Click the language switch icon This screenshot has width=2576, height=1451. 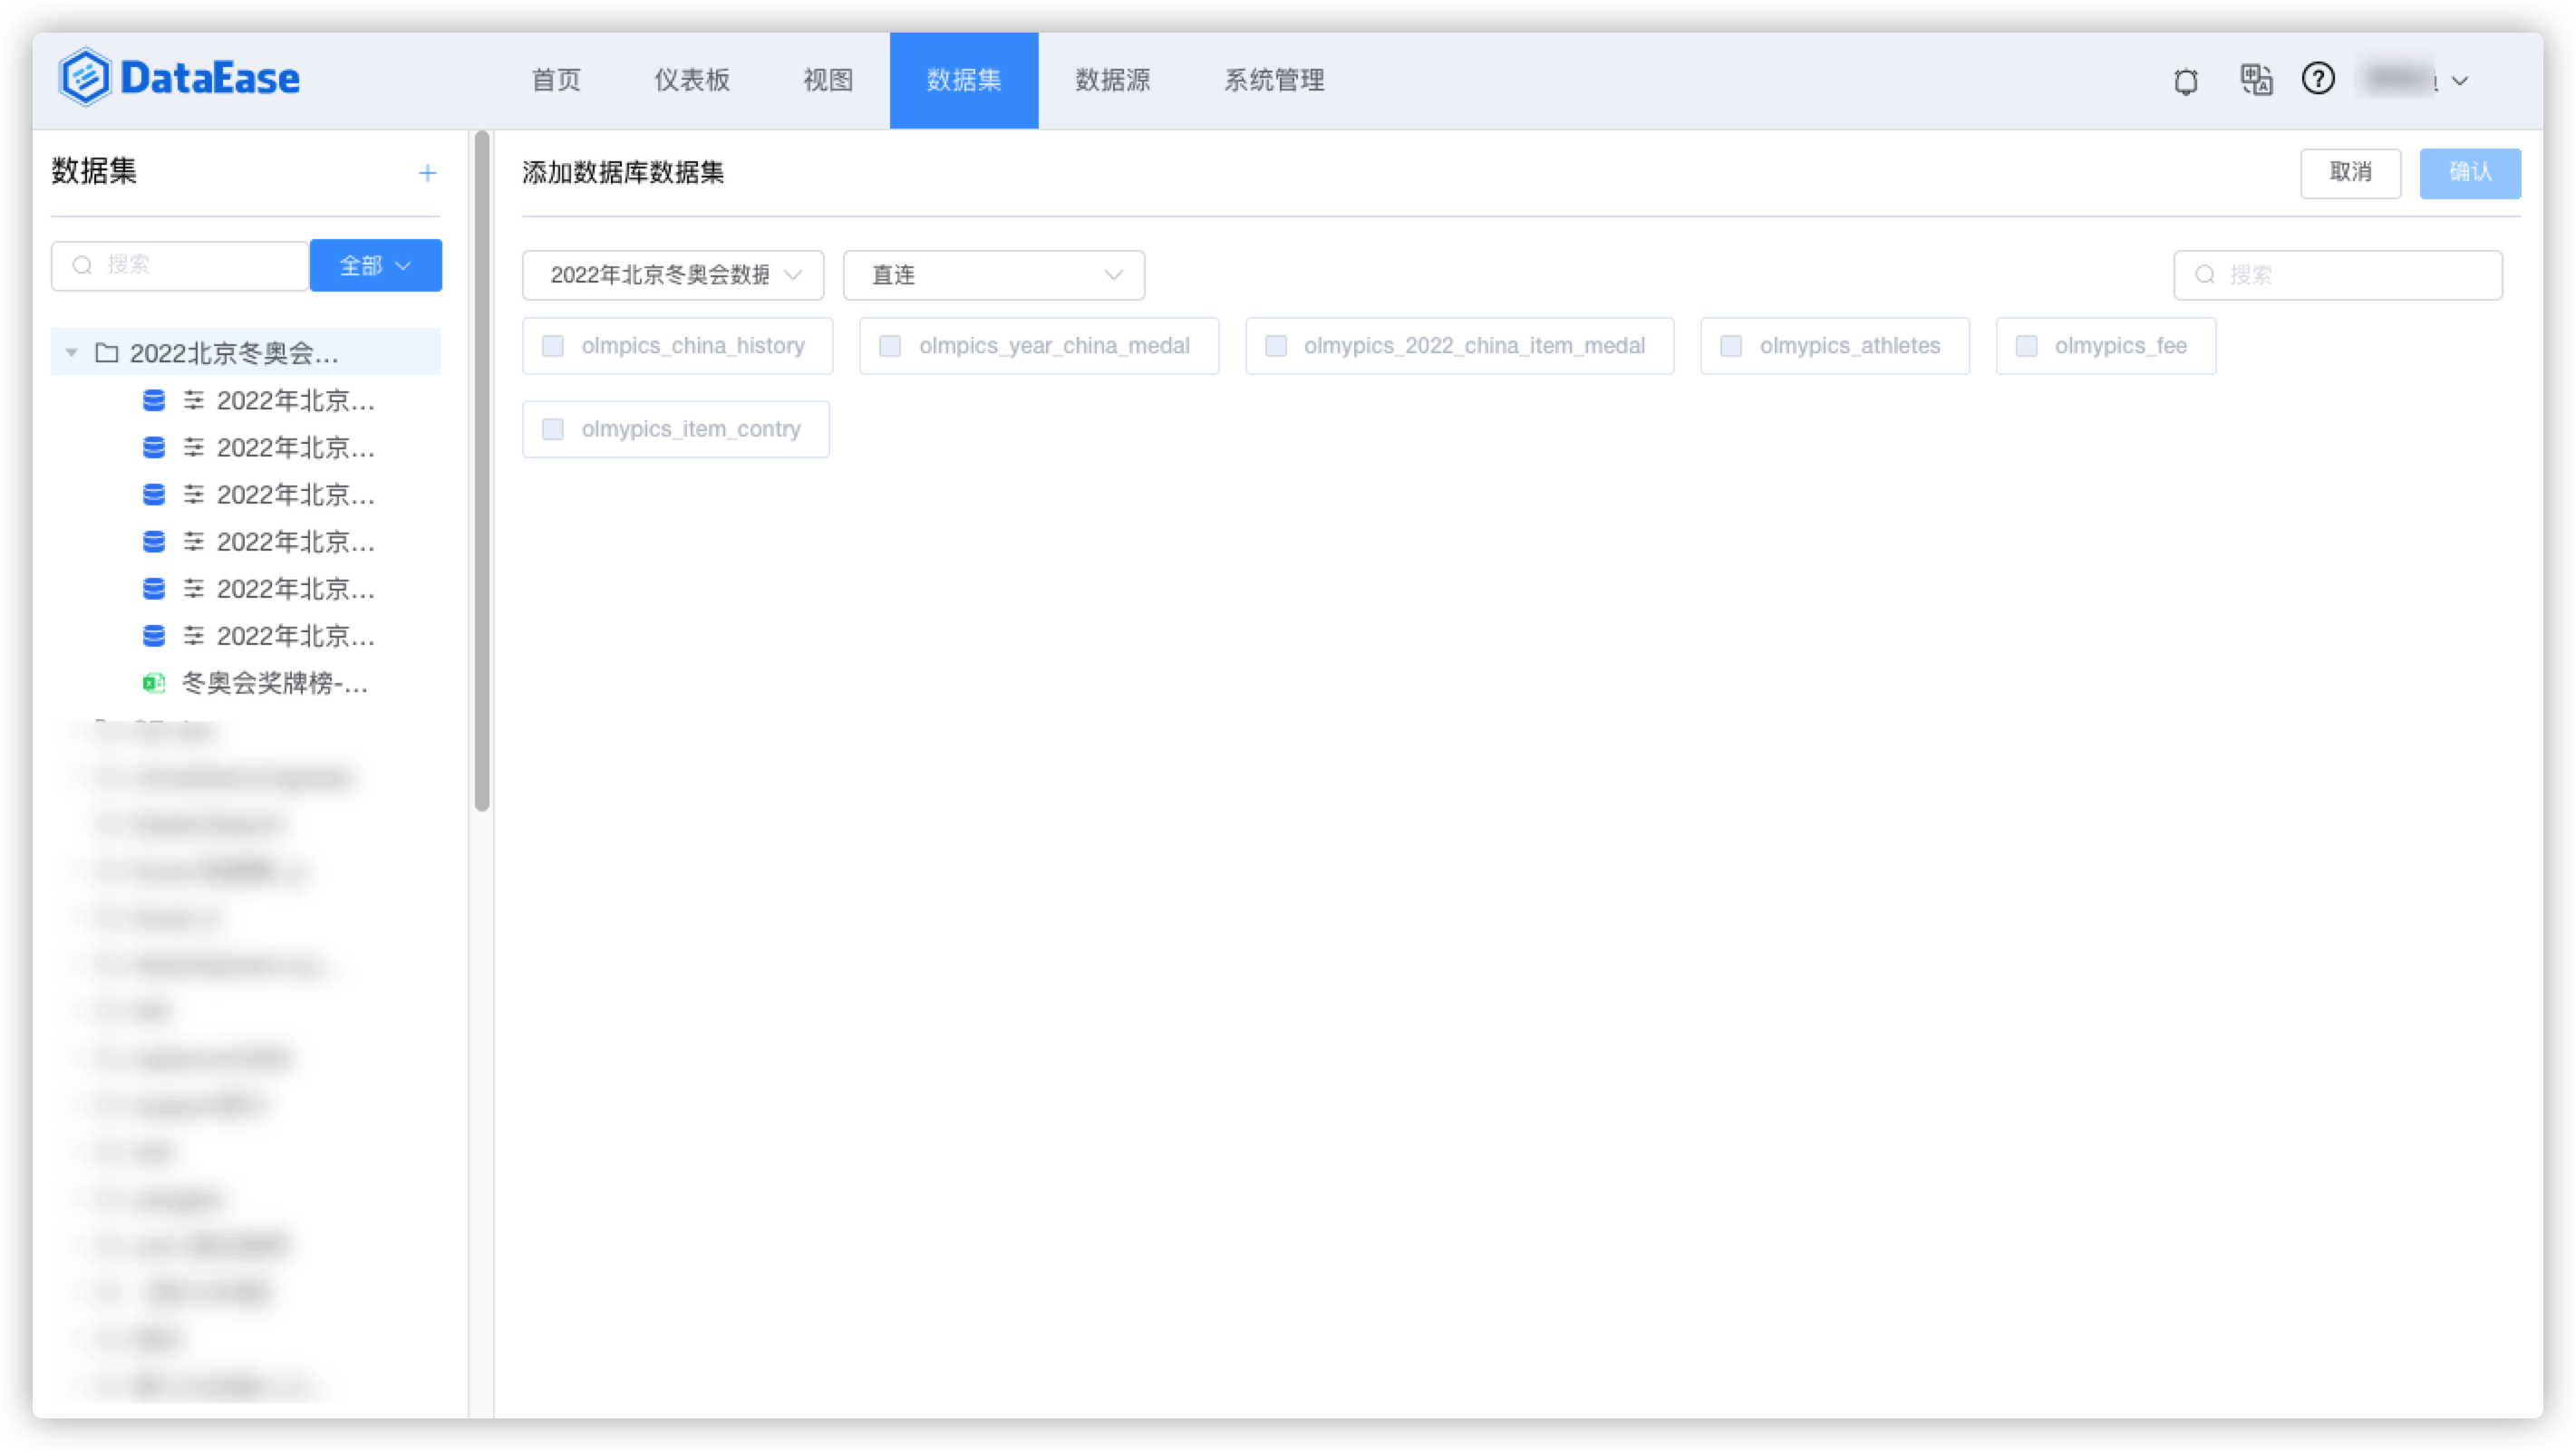[2256, 79]
